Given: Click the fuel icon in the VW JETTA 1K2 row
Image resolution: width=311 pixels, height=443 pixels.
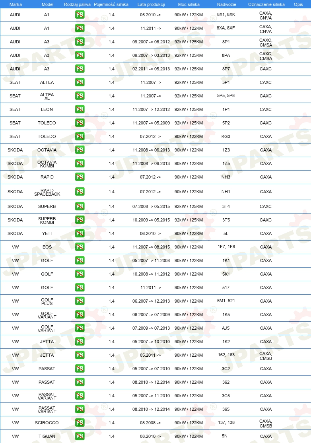Looking at the screenshot, I should 80,342.
